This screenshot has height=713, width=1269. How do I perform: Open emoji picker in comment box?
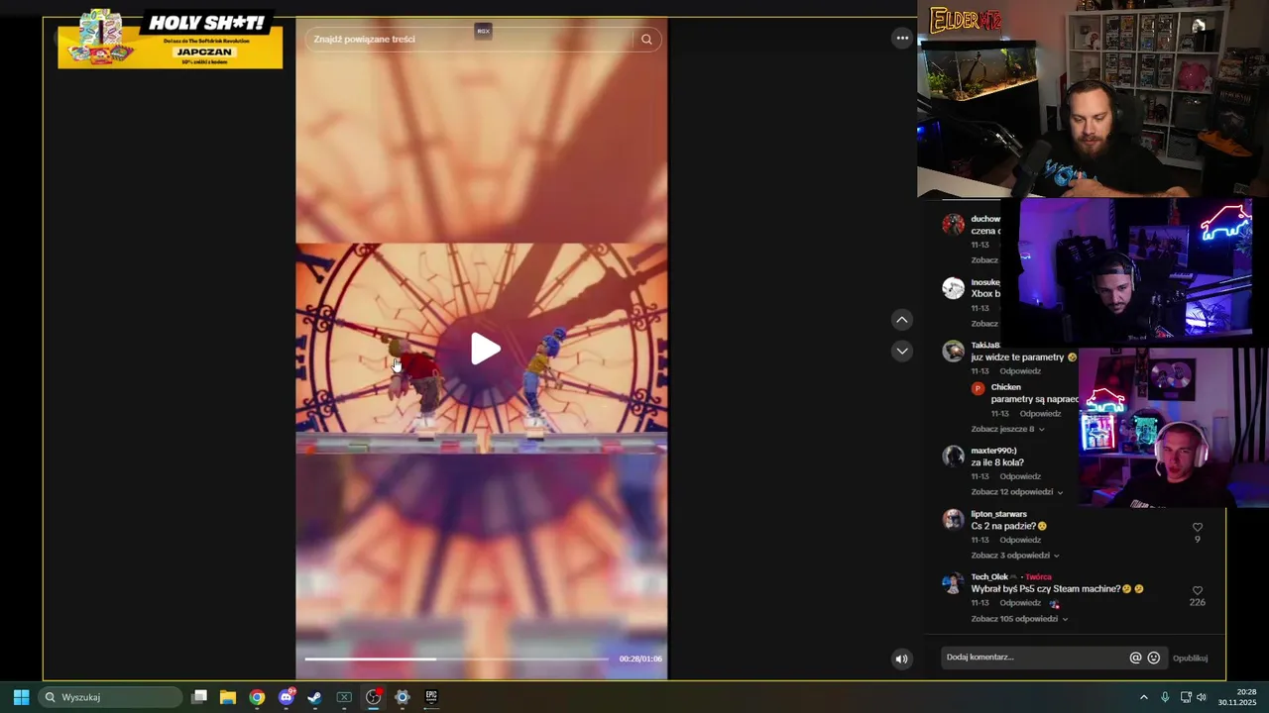tap(1154, 658)
